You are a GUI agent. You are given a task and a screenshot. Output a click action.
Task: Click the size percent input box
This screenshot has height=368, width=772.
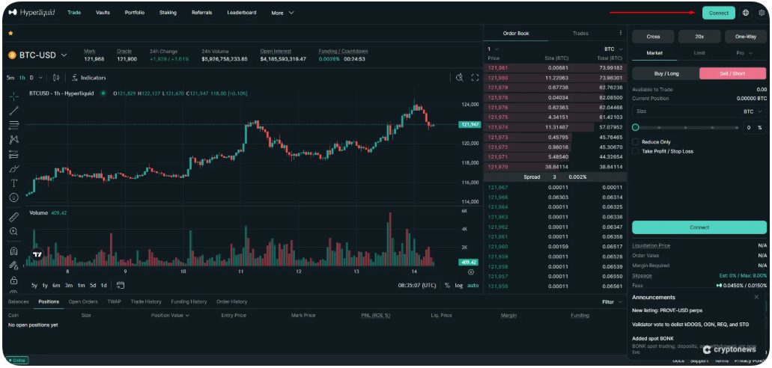click(754, 127)
